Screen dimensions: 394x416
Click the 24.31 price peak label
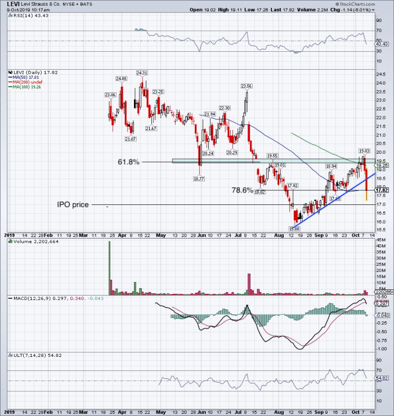(x=142, y=73)
